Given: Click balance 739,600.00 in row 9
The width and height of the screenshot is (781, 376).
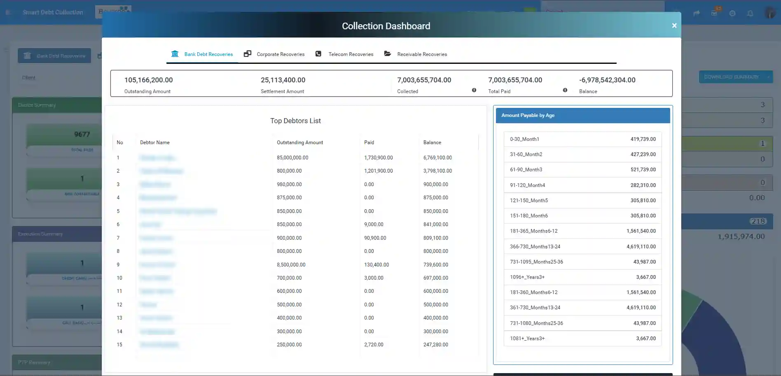Looking at the screenshot, I should (436, 265).
